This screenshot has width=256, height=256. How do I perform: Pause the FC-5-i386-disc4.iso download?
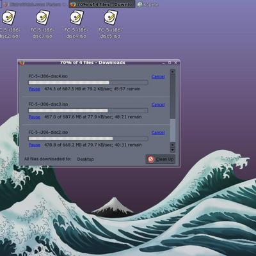click(35, 89)
